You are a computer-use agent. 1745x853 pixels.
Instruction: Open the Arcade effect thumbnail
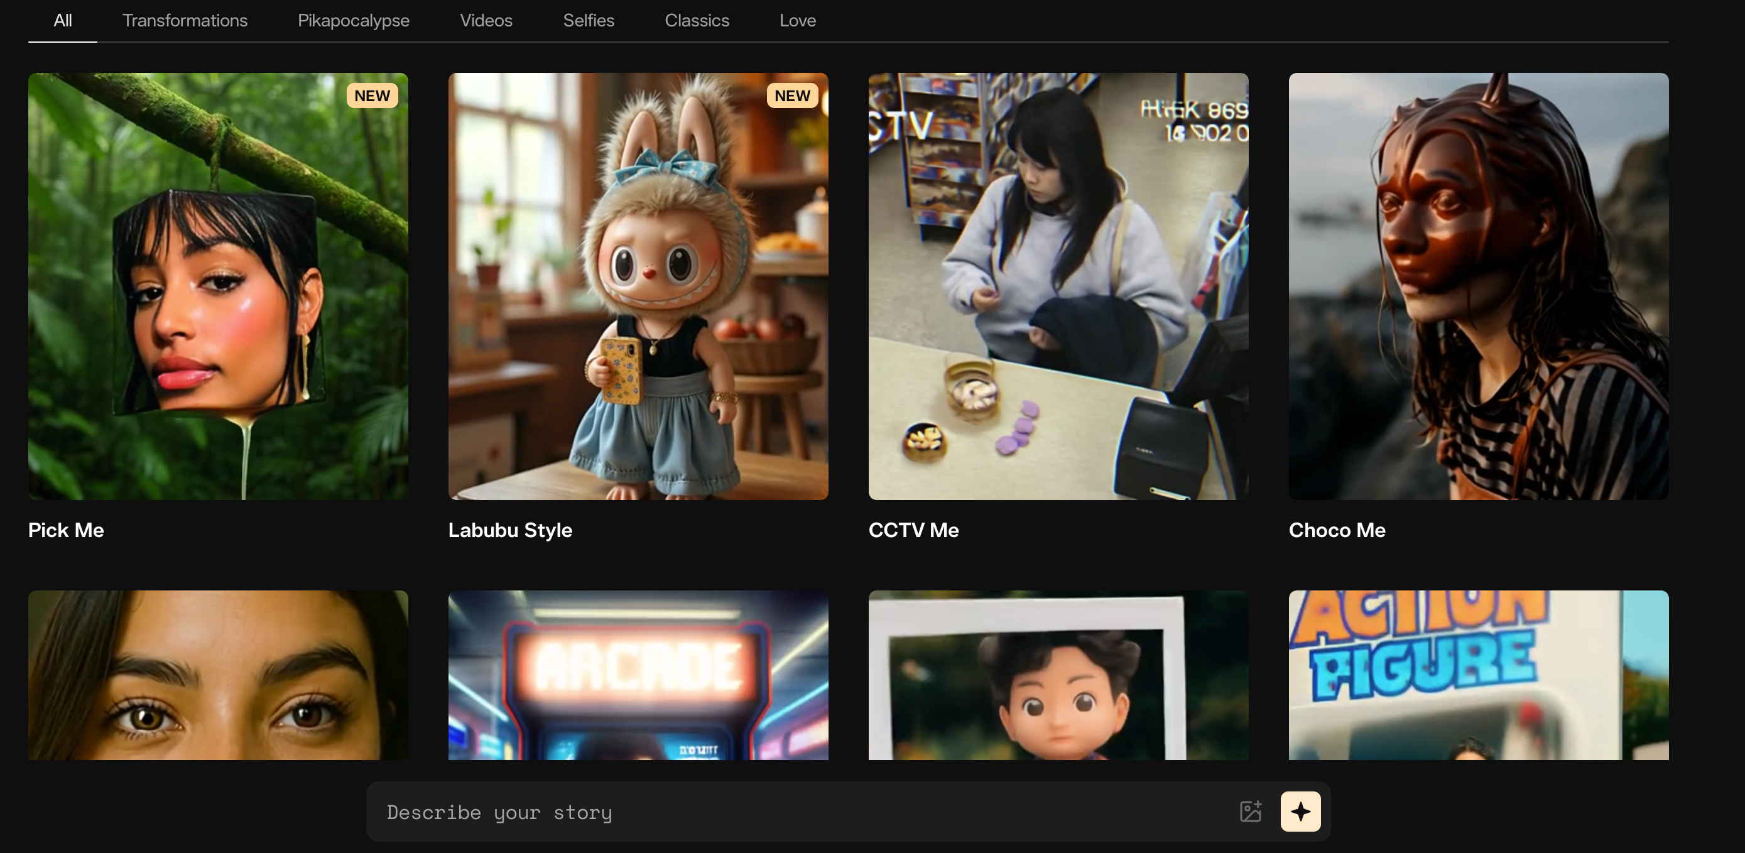(x=638, y=674)
